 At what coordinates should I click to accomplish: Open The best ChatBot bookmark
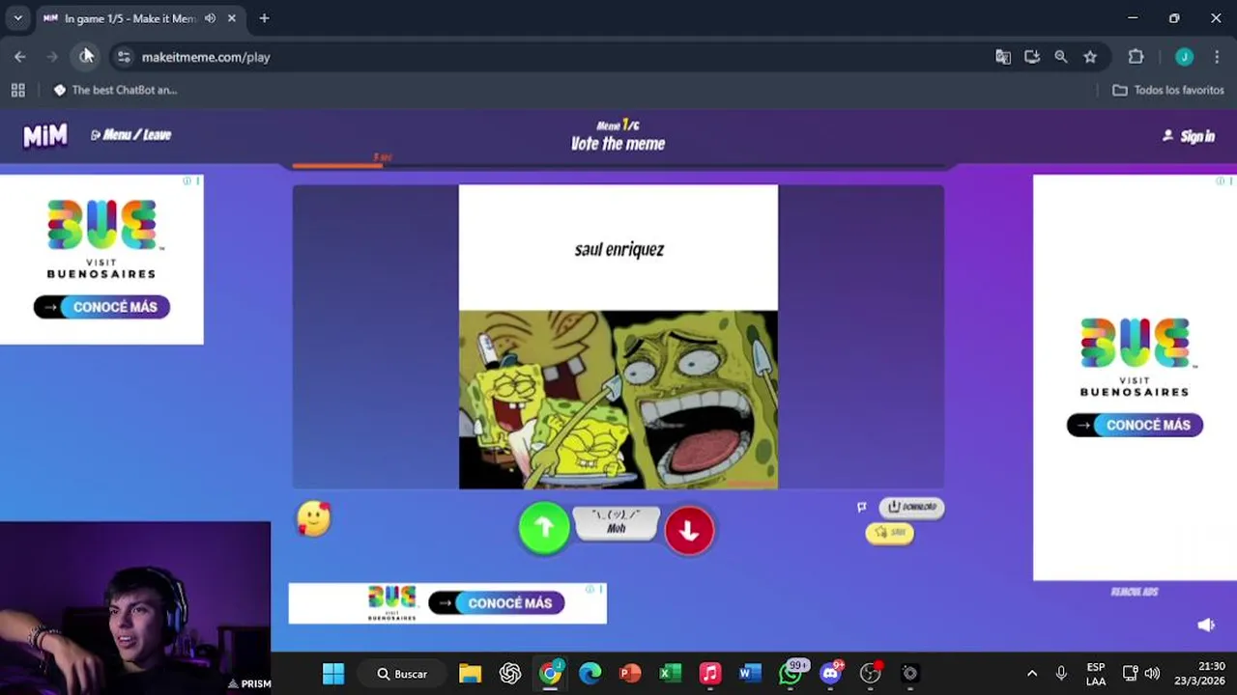click(115, 90)
